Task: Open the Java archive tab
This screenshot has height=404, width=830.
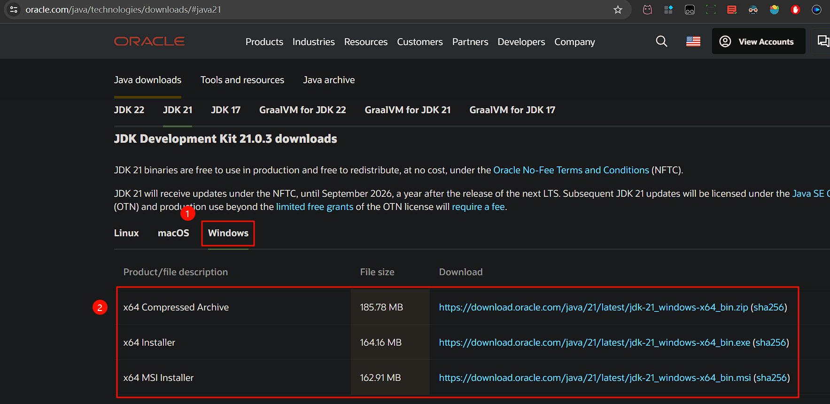Action: tap(328, 80)
